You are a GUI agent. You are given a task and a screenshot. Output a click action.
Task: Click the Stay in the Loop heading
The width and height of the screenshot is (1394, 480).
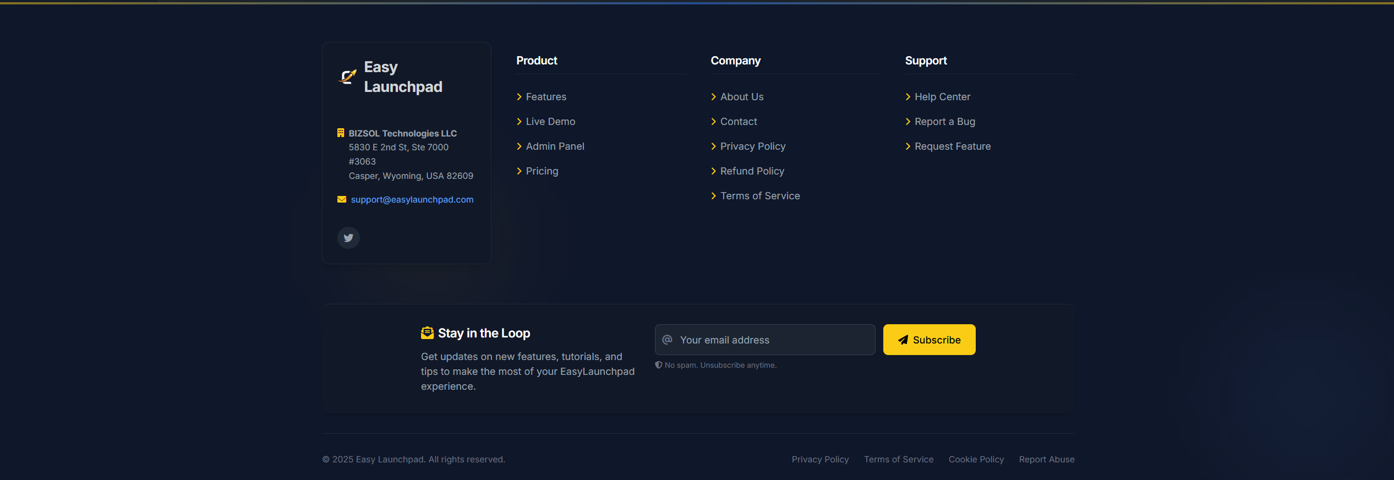click(x=484, y=333)
